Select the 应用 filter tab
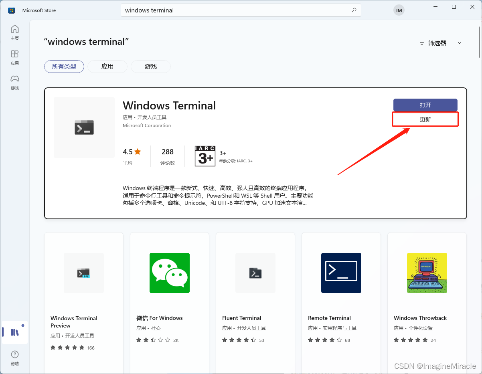The width and height of the screenshot is (482, 374). tap(107, 67)
